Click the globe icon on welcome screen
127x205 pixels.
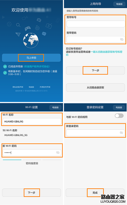tap(31, 40)
